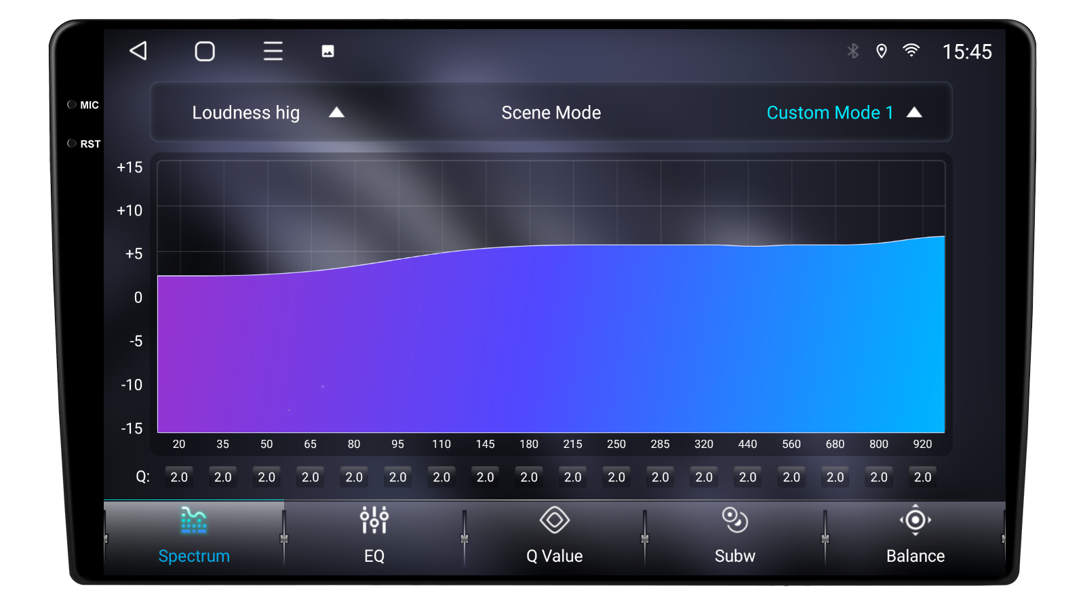Click the -15 dB axis label
Image resolution: width=1085 pixels, height=616 pixels.
(132, 428)
